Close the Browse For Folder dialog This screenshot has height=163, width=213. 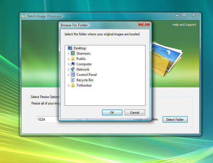pyautogui.click(x=144, y=24)
